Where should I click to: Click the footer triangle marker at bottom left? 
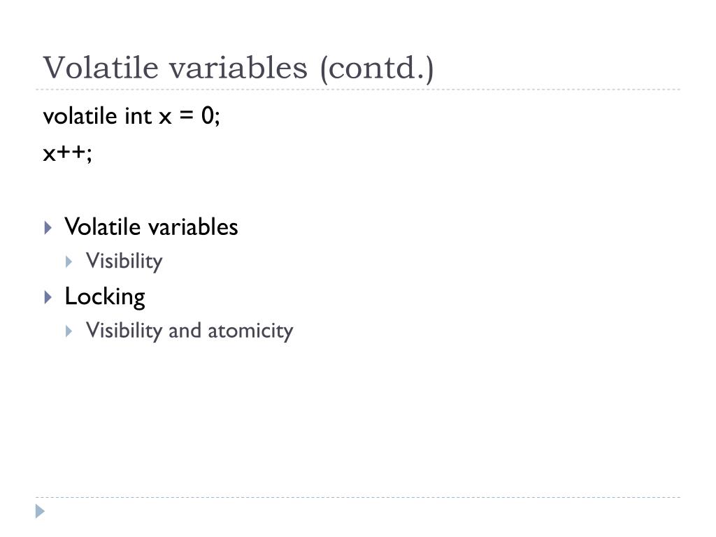coord(40,511)
